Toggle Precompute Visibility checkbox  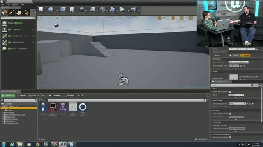point(230,137)
